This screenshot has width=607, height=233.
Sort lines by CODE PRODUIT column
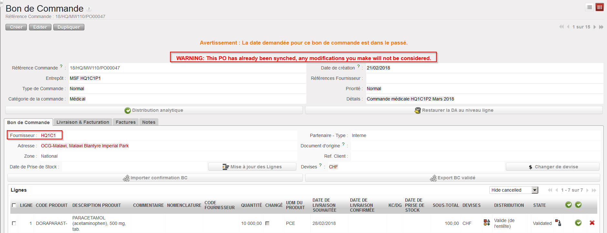pyautogui.click(x=52, y=205)
